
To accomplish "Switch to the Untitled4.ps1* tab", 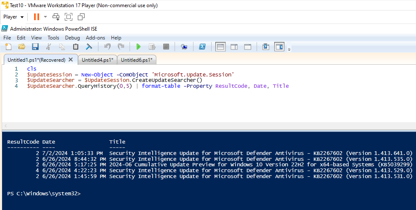I will point(97,60).
